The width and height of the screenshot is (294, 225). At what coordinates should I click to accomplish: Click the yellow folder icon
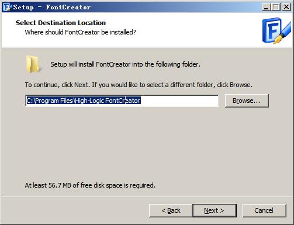coord(33,64)
